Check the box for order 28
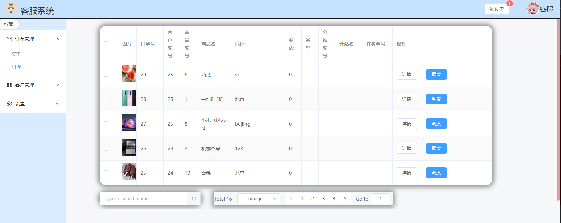The width and height of the screenshot is (561, 223). tap(106, 99)
